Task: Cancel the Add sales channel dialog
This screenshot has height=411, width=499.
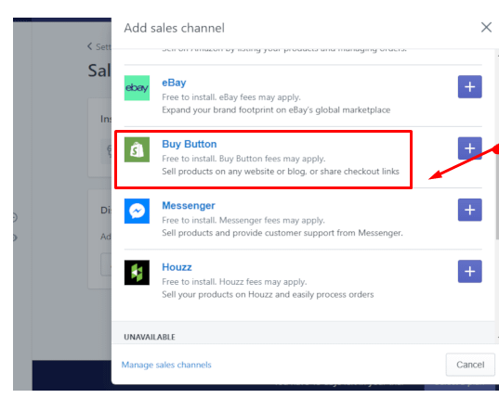Action: [x=470, y=365]
